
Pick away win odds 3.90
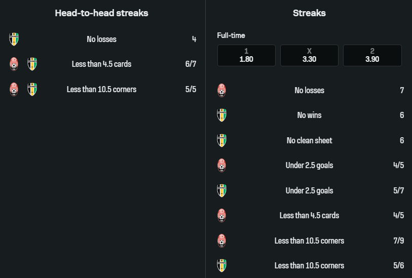pyautogui.click(x=372, y=55)
